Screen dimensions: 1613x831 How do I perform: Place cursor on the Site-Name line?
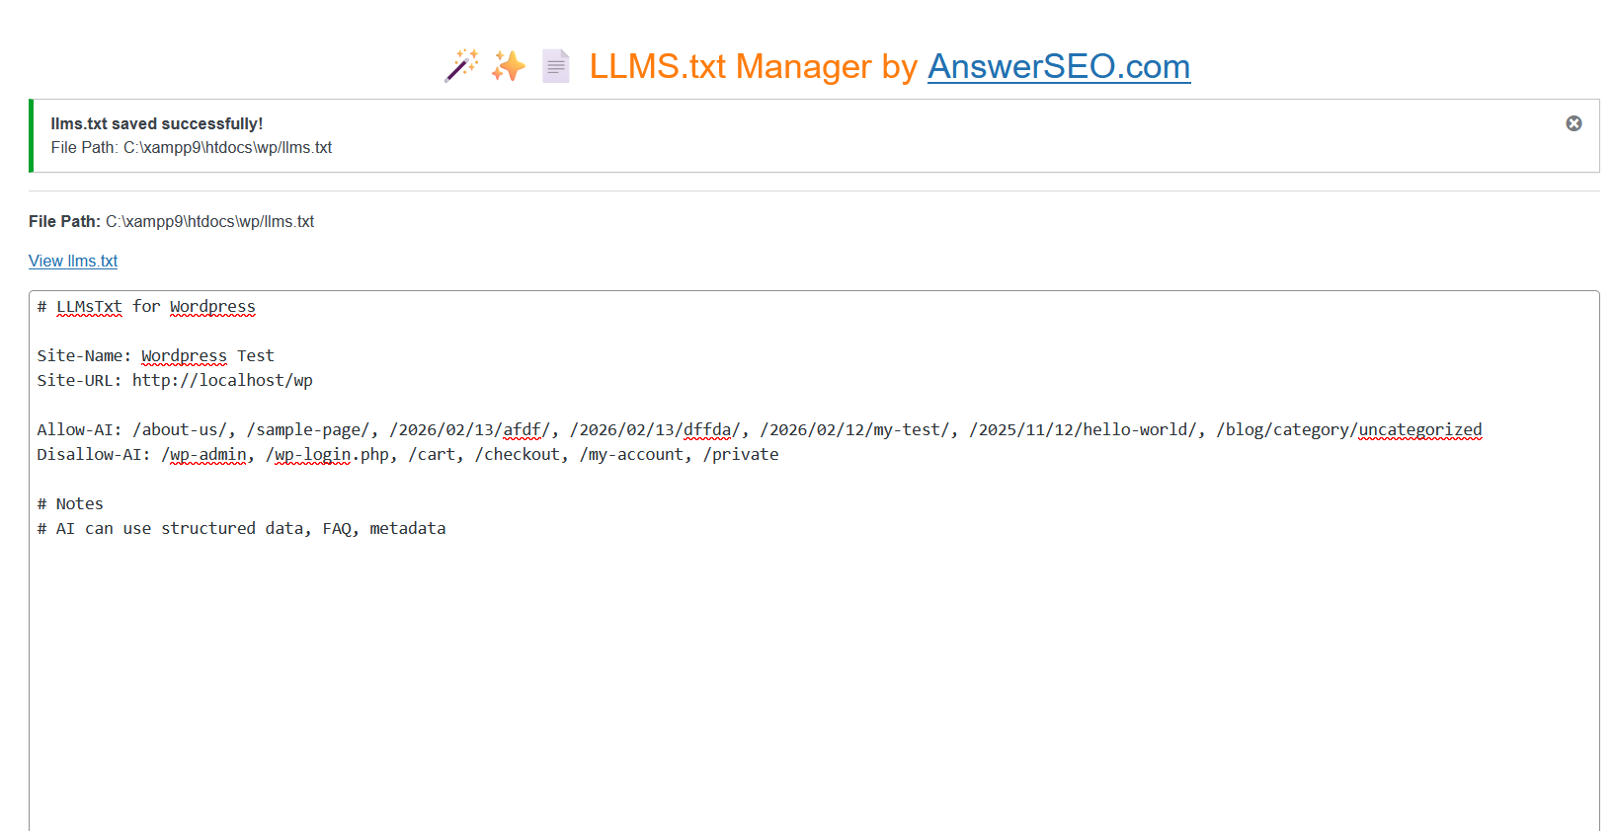point(155,355)
